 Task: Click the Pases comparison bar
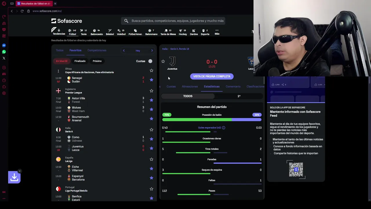point(212,194)
